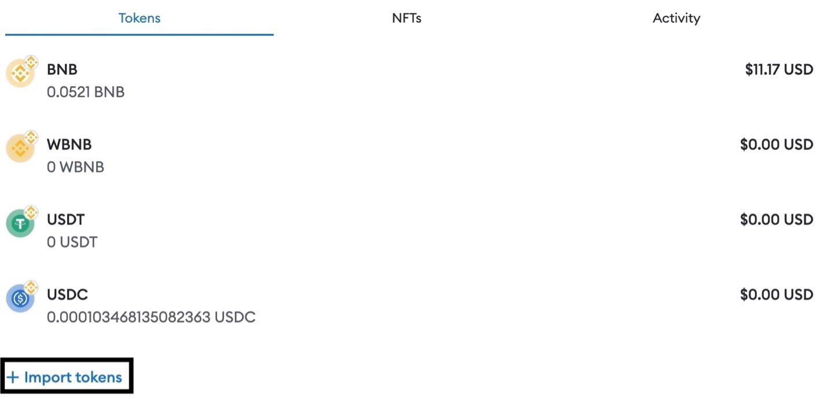This screenshot has width=828, height=399.
Task: Click BNB network badge on USDC icon
Action: (x=31, y=287)
